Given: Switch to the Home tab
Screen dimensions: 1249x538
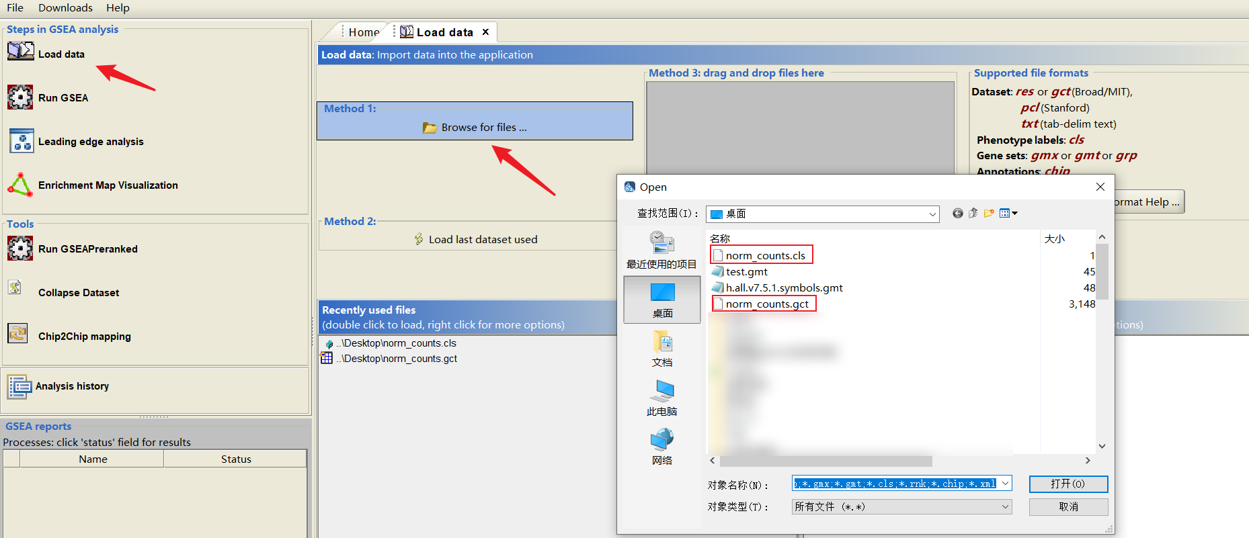Looking at the screenshot, I should pos(363,32).
